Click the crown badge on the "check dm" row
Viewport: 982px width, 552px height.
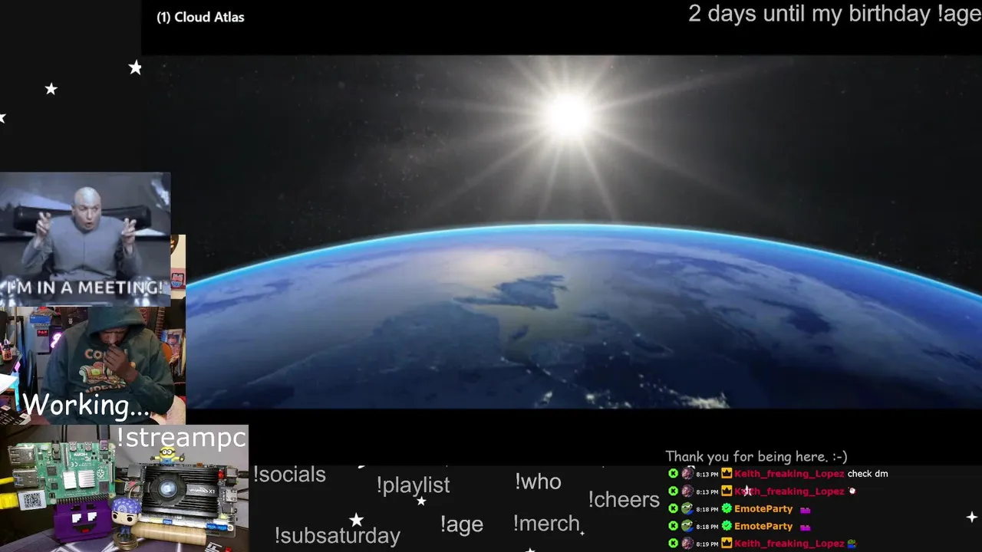727,474
